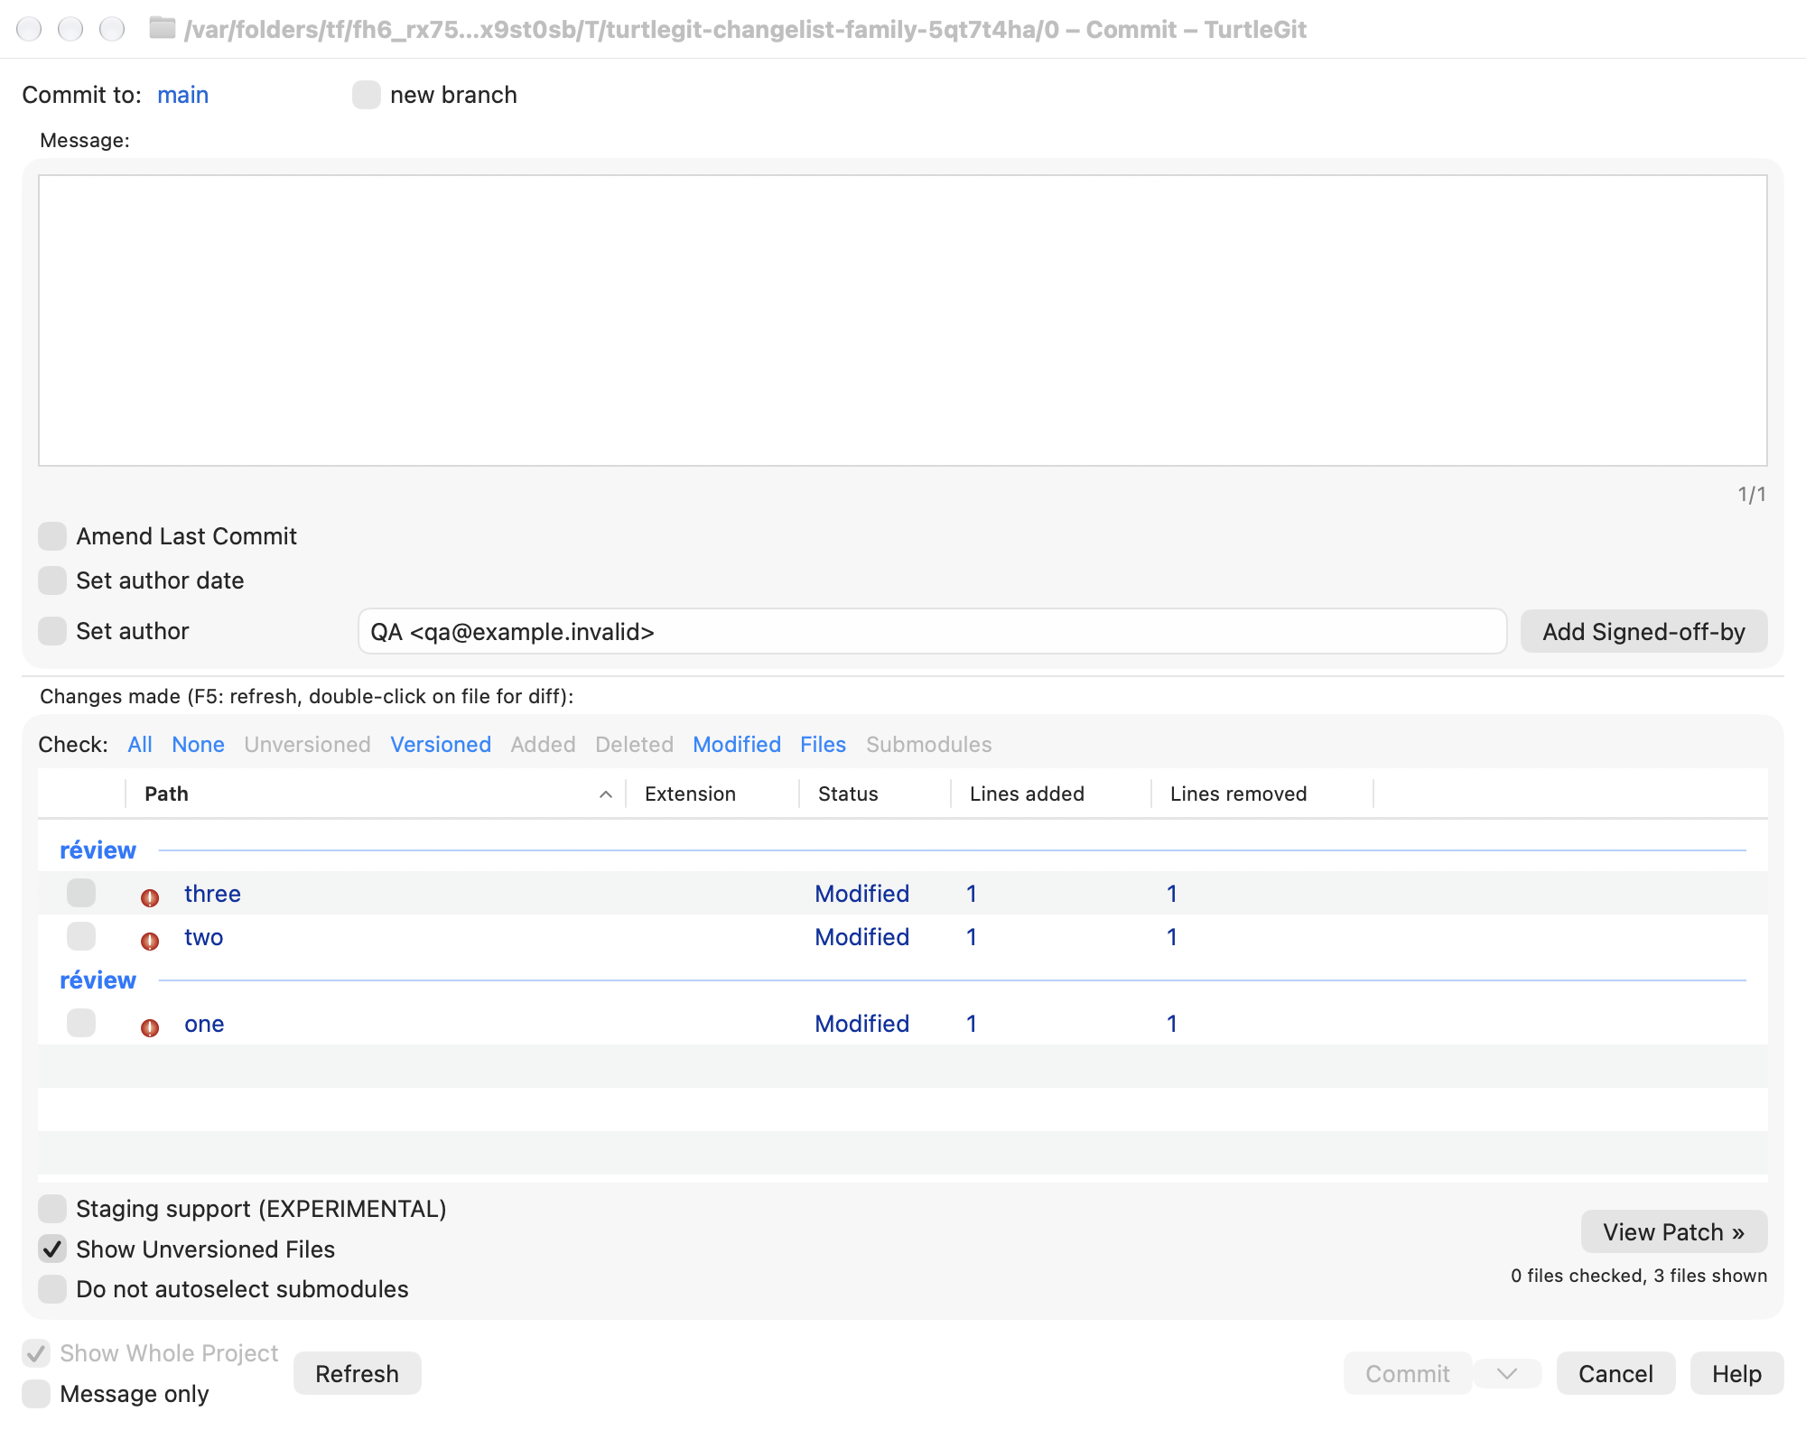Click the modified status icon beside 'three'
The height and width of the screenshot is (1430, 1806).
(150, 896)
